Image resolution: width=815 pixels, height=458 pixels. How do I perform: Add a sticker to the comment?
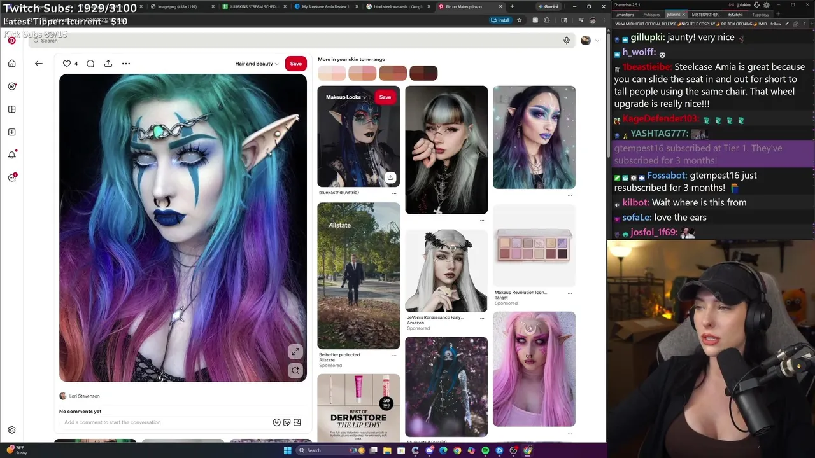(287, 422)
